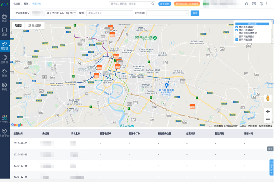Switch map to 地图 view tab
The image size is (274, 182).
18,25
